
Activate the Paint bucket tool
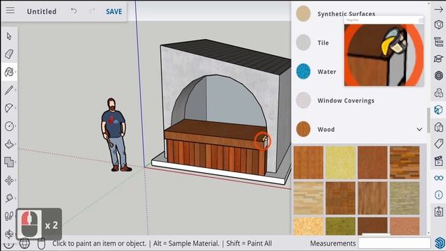pyautogui.click(x=9, y=72)
